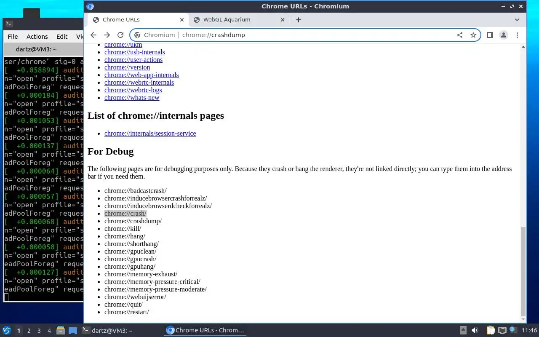Click the scrollbar up arrow in Chromium
The image size is (539, 337).
(x=523, y=47)
